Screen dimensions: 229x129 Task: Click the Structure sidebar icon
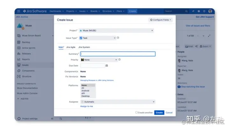pyautogui.click(x=19, y=76)
